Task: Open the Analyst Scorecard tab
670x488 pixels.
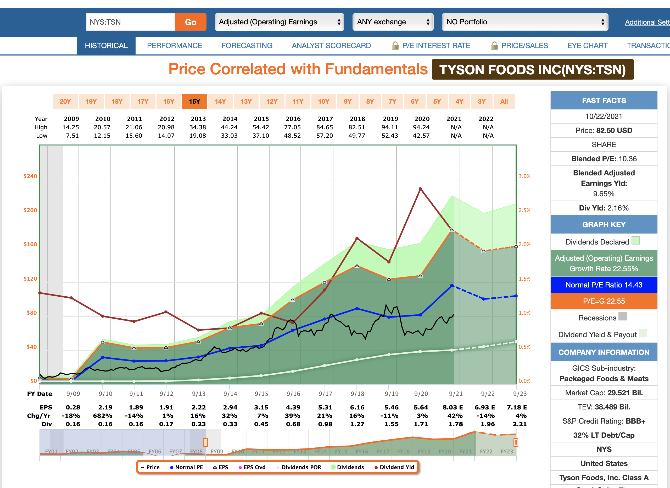Action: click(331, 46)
